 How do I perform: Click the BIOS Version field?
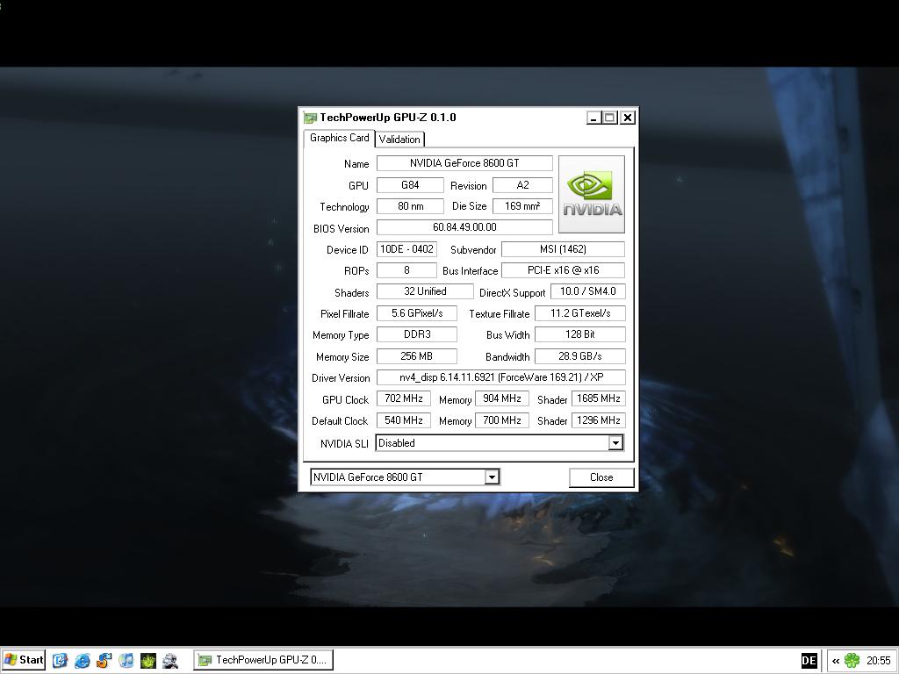pyautogui.click(x=464, y=227)
